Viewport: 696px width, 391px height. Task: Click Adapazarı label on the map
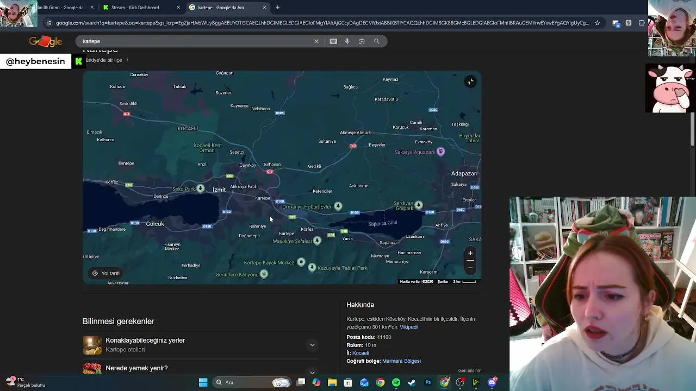[x=464, y=173]
